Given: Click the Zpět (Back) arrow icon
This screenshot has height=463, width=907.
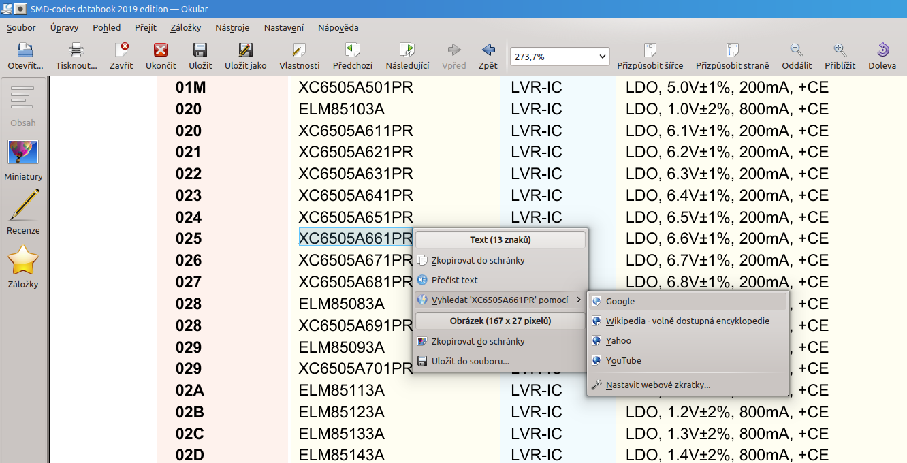Looking at the screenshot, I should (x=488, y=50).
